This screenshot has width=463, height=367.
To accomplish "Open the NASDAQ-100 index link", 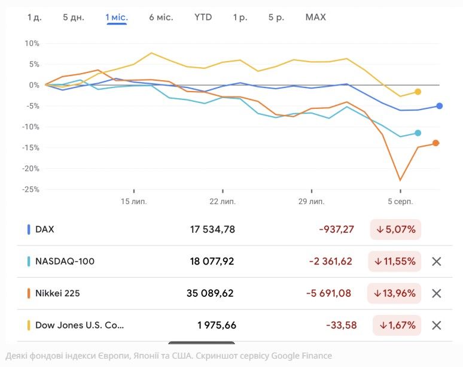I will tap(65, 262).
